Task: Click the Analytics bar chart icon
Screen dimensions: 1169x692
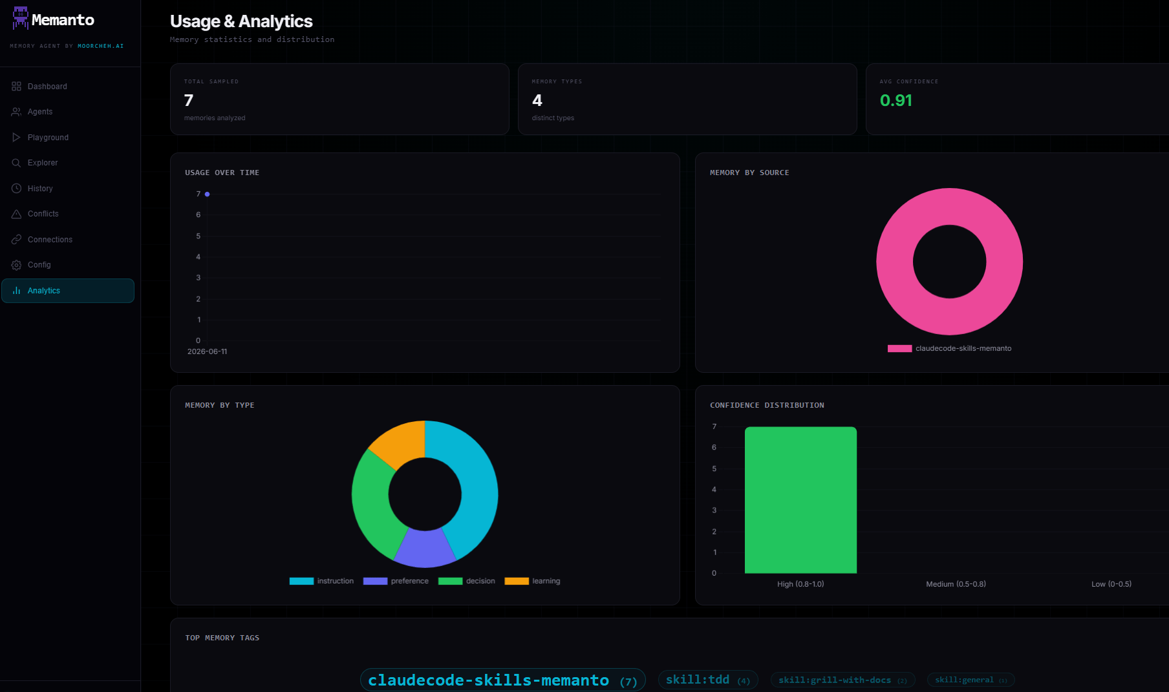Action: [x=16, y=291]
